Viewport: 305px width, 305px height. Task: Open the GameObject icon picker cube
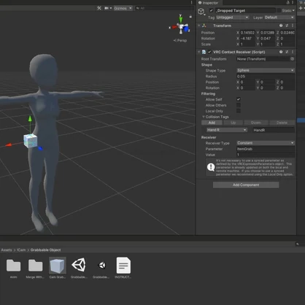[201, 11]
